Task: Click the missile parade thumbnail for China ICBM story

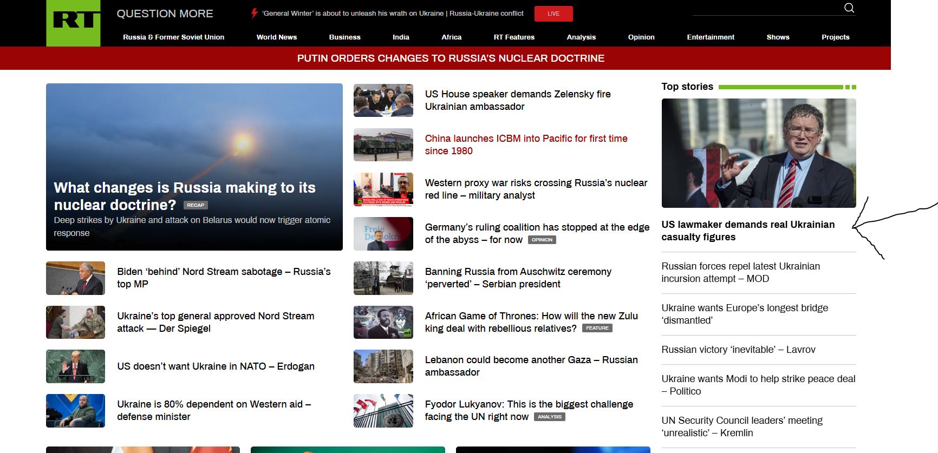Action: click(x=383, y=145)
